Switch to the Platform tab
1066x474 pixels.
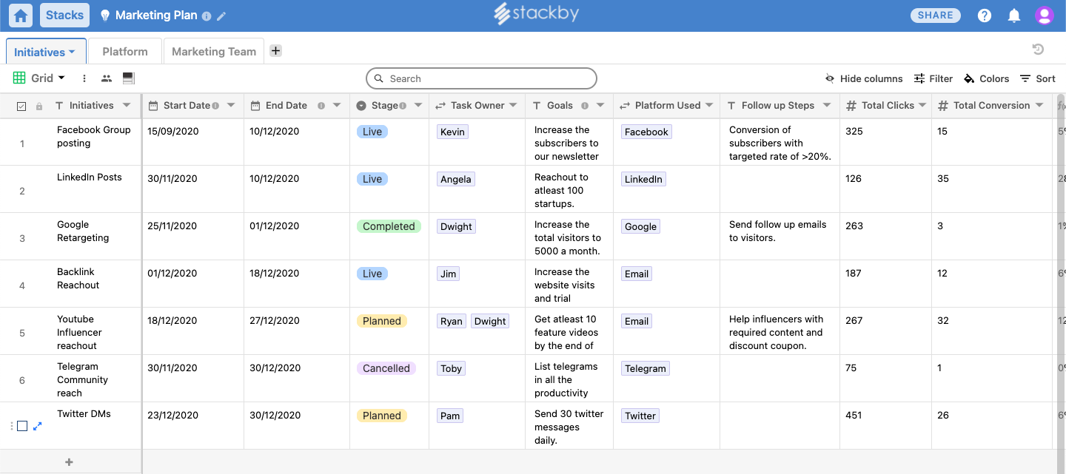[x=125, y=52]
